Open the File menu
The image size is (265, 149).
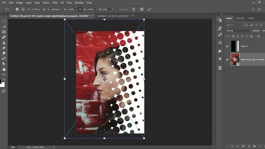4,3
